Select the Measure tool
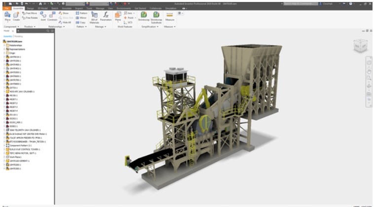 tap(170, 17)
